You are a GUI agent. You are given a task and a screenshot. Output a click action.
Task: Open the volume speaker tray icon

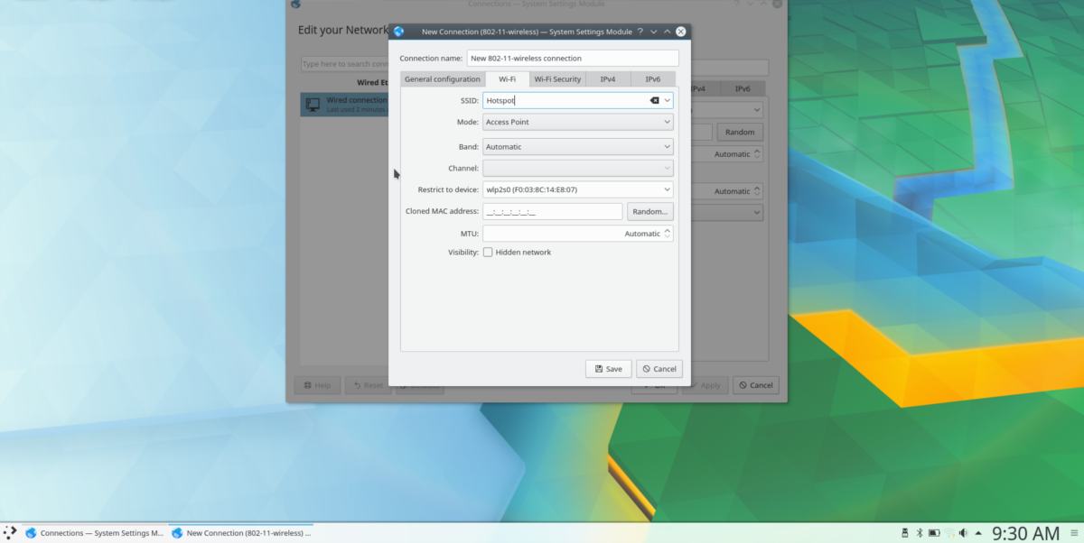963,533
